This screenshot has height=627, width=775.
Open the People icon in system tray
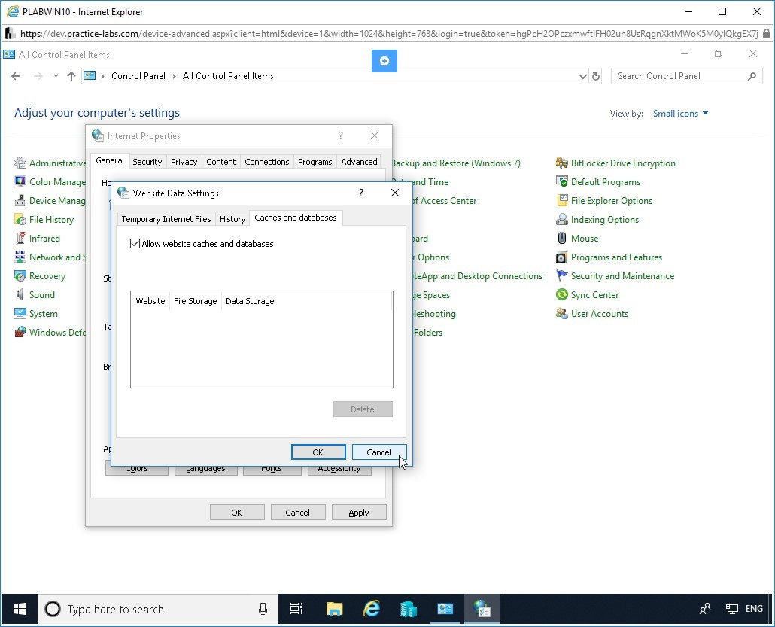tap(705, 609)
